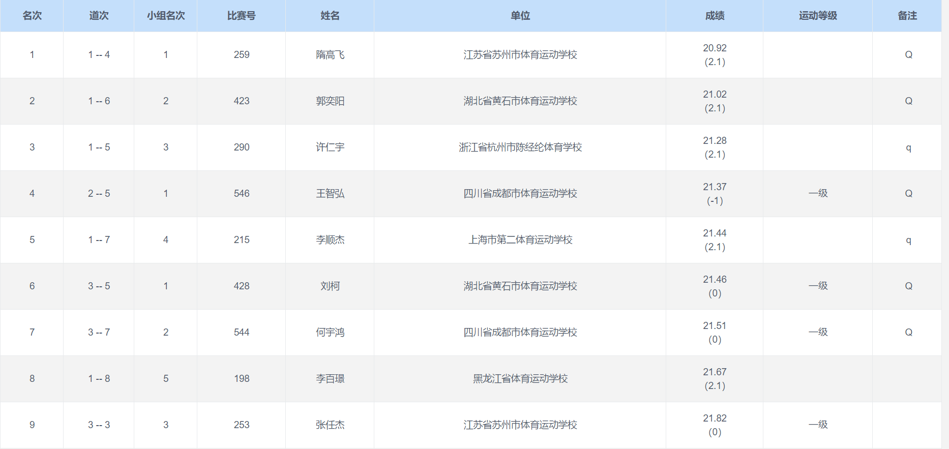The height and width of the screenshot is (449, 949).
Task: Click result 21.82 (0)
Action: click(715, 425)
